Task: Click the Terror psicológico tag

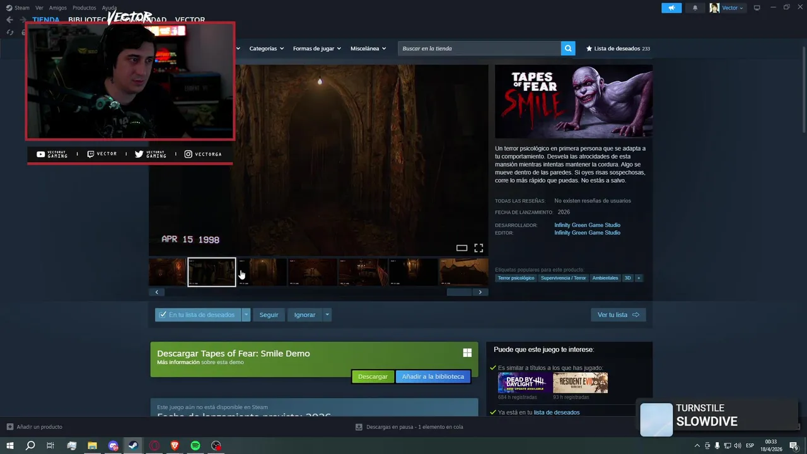Action: click(516, 278)
